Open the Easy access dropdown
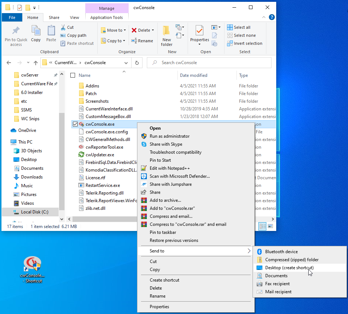Screen dimensions: 348x314 click(x=180, y=35)
